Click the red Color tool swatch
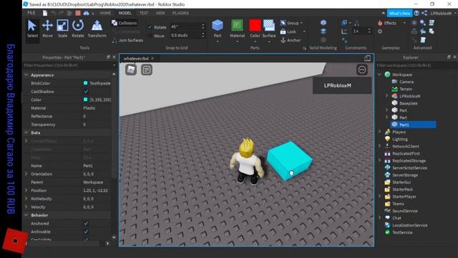The height and width of the screenshot is (258, 458). [255, 26]
